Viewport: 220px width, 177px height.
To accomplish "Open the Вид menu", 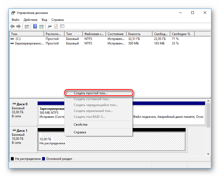I will tap(44, 20).
